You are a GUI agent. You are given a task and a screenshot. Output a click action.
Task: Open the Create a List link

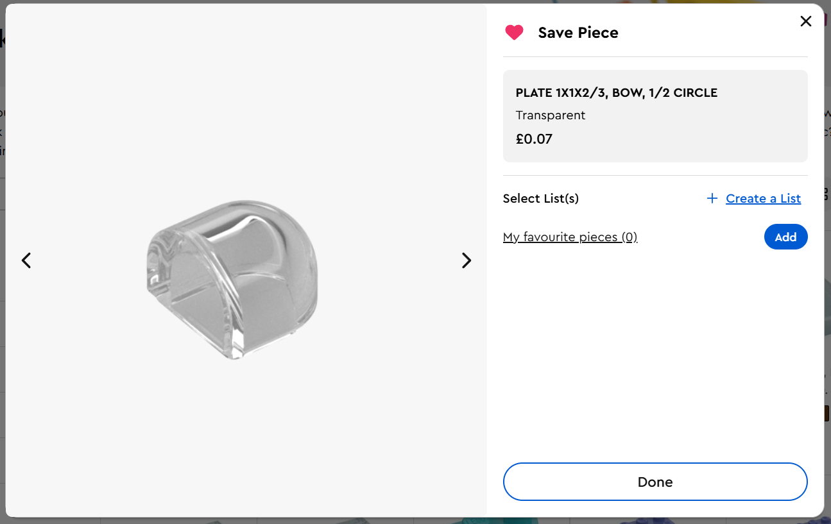[x=763, y=199]
